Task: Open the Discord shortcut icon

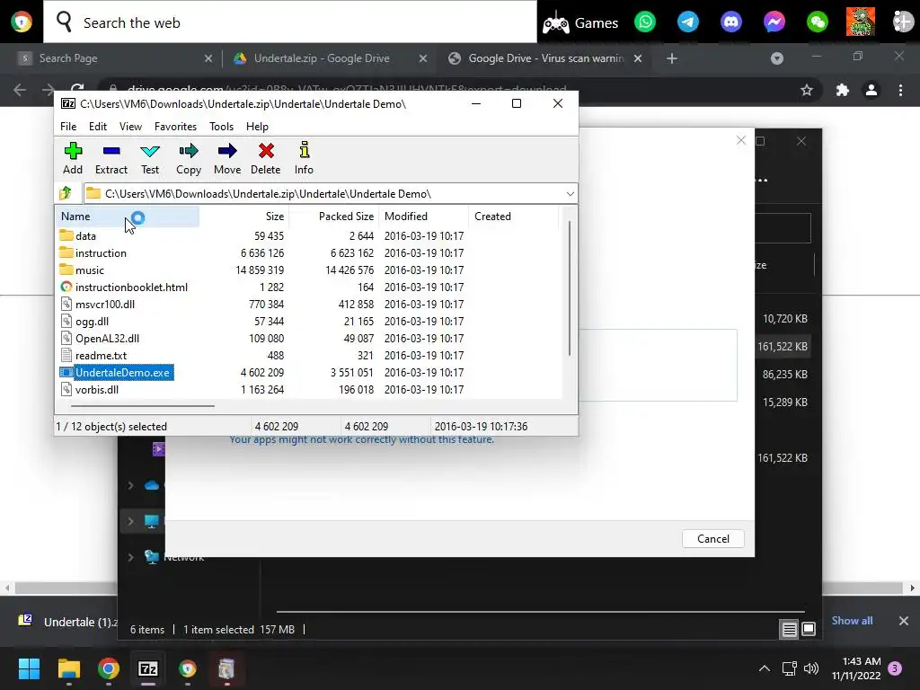Action: click(x=731, y=22)
